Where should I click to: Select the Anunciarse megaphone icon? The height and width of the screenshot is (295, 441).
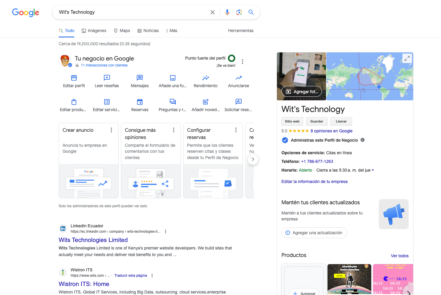[238, 78]
